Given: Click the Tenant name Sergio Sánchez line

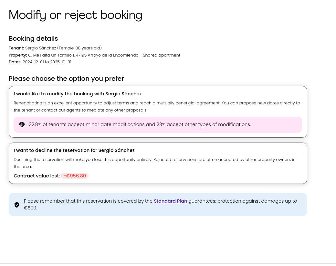Looking at the screenshot, I should click(x=55, y=48).
